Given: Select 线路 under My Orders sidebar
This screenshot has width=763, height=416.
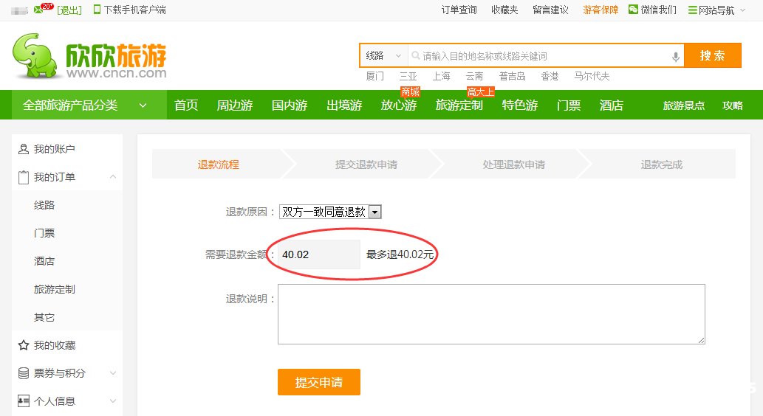Looking at the screenshot, I should coord(44,205).
